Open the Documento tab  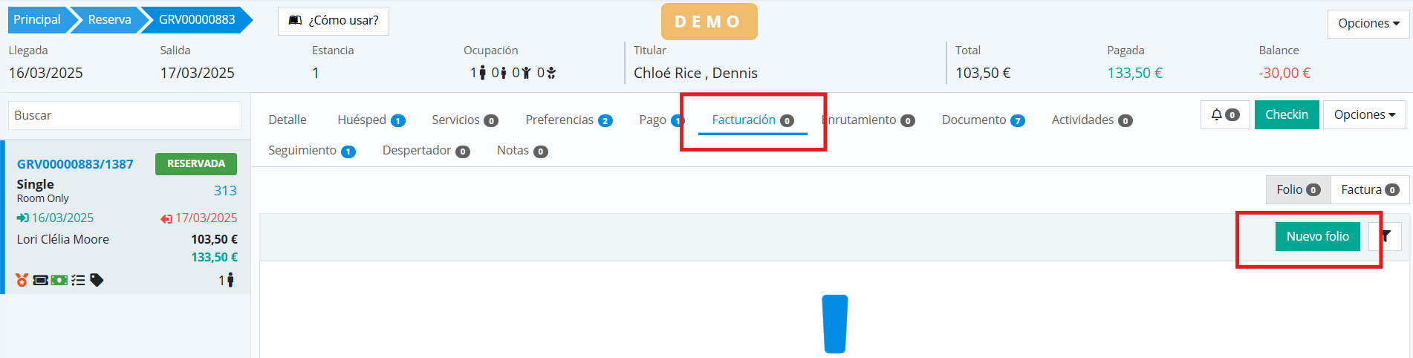[x=983, y=120]
